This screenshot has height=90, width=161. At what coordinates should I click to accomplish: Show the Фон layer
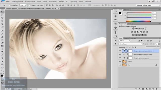120,65
